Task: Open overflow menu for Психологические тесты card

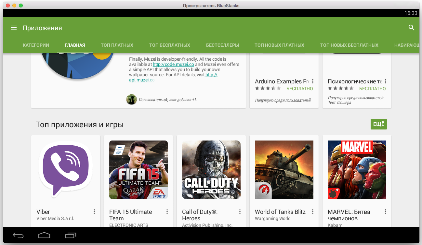Action: (x=386, y=81)
